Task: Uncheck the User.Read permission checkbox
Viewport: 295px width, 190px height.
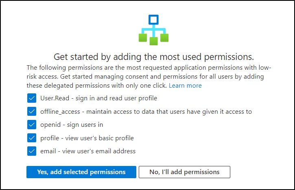Action: click(32, 98)
